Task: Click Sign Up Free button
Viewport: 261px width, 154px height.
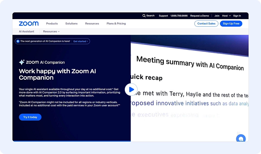Action: [231, 23]
